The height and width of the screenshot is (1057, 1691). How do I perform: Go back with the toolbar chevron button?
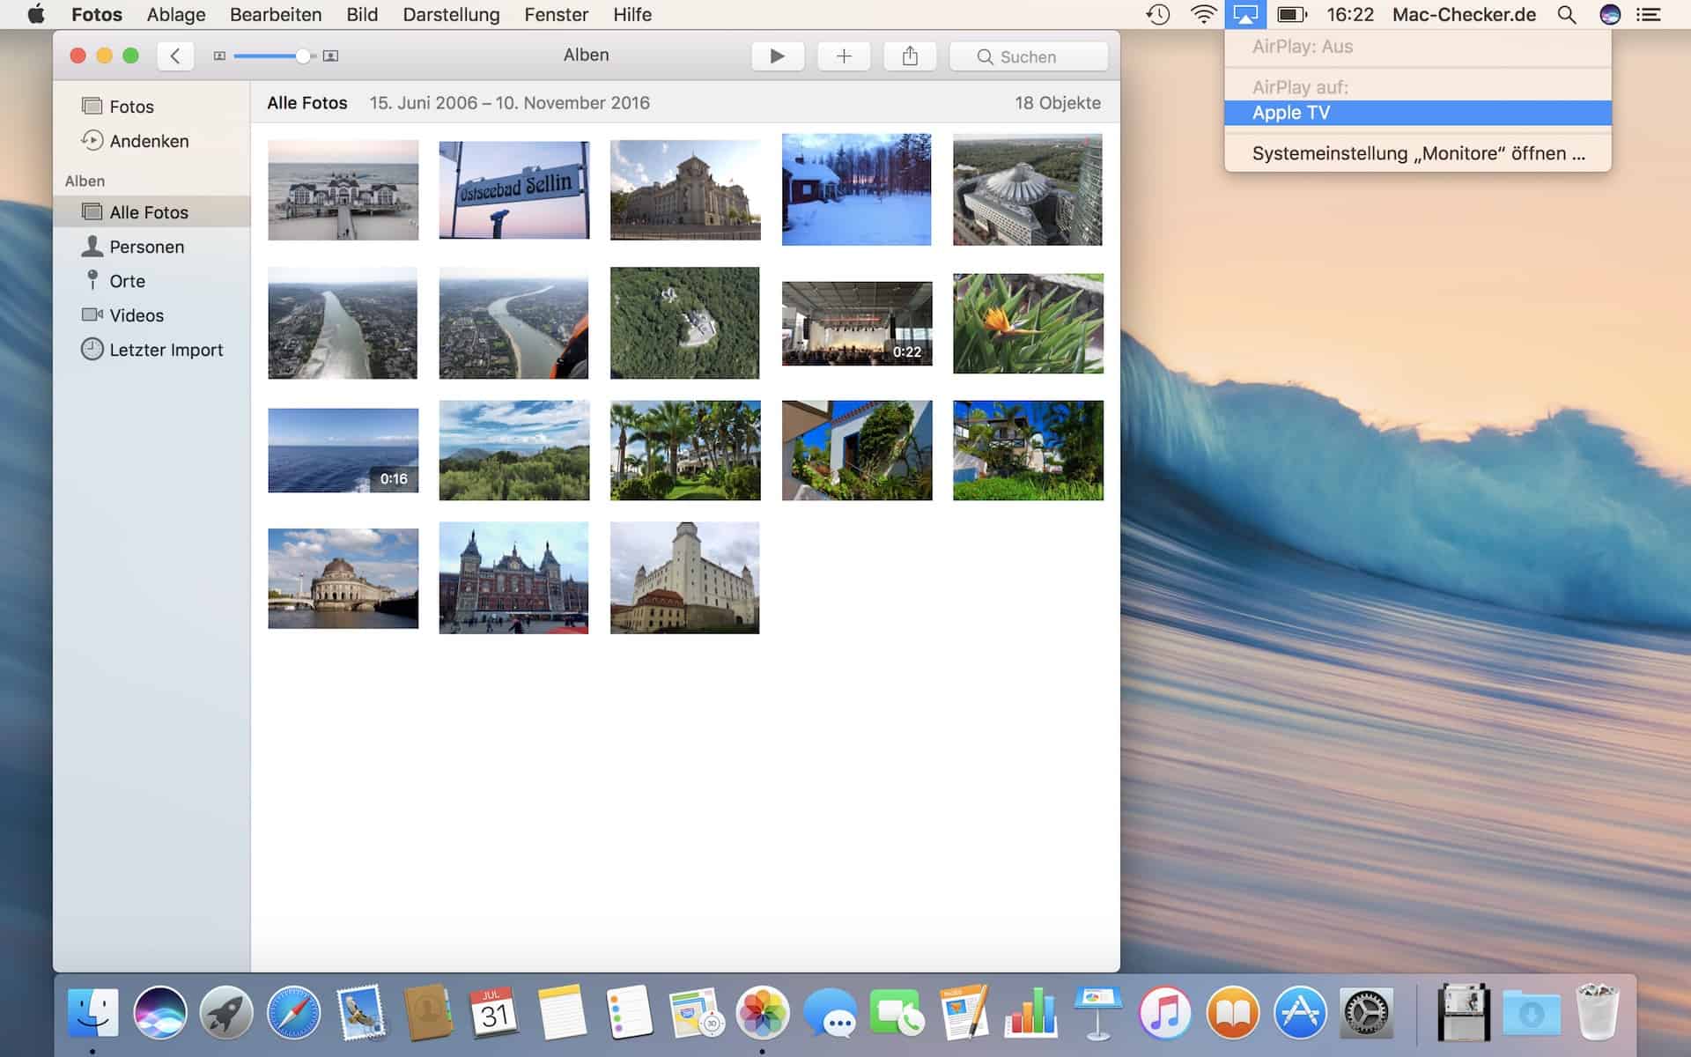[x=175, y=56]
